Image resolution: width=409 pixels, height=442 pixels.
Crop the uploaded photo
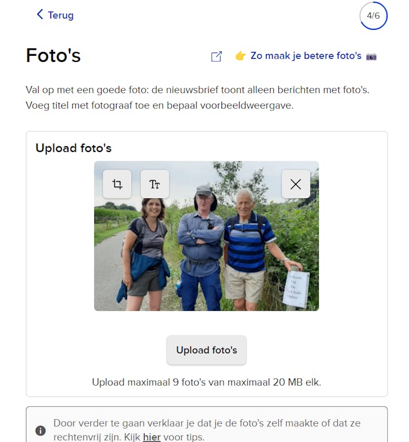(117, 184)
